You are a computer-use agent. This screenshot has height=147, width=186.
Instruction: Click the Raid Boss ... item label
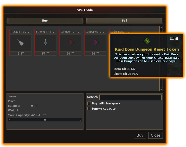(x=120, y=32)
